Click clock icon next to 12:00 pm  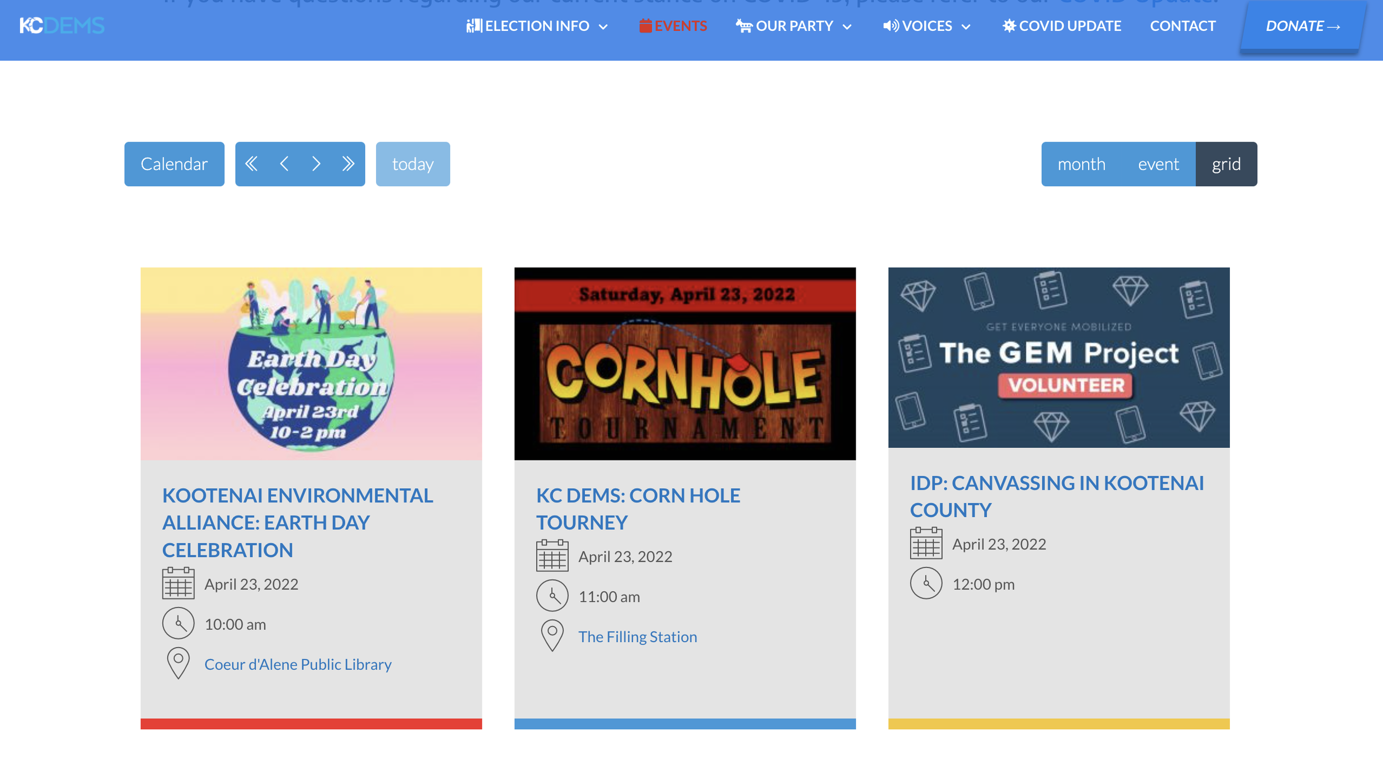tap(926, 583)
